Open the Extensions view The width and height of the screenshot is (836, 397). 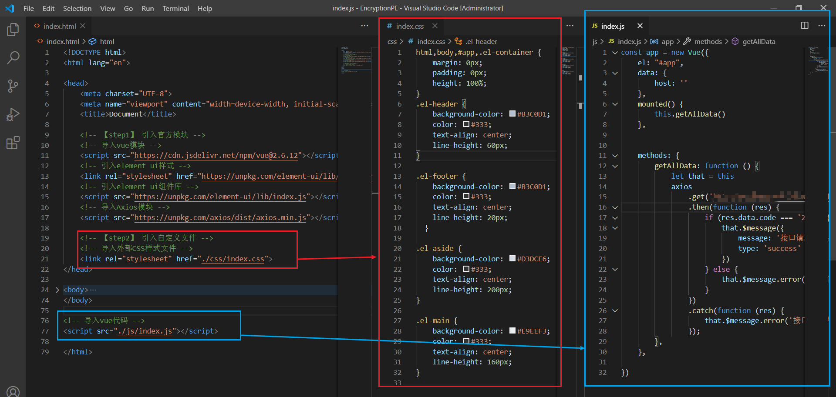[x=13, y=143]
